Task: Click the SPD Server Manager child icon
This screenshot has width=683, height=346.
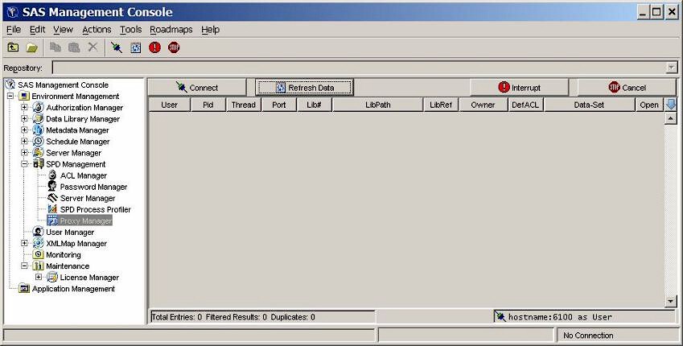Action: [52, 198]
